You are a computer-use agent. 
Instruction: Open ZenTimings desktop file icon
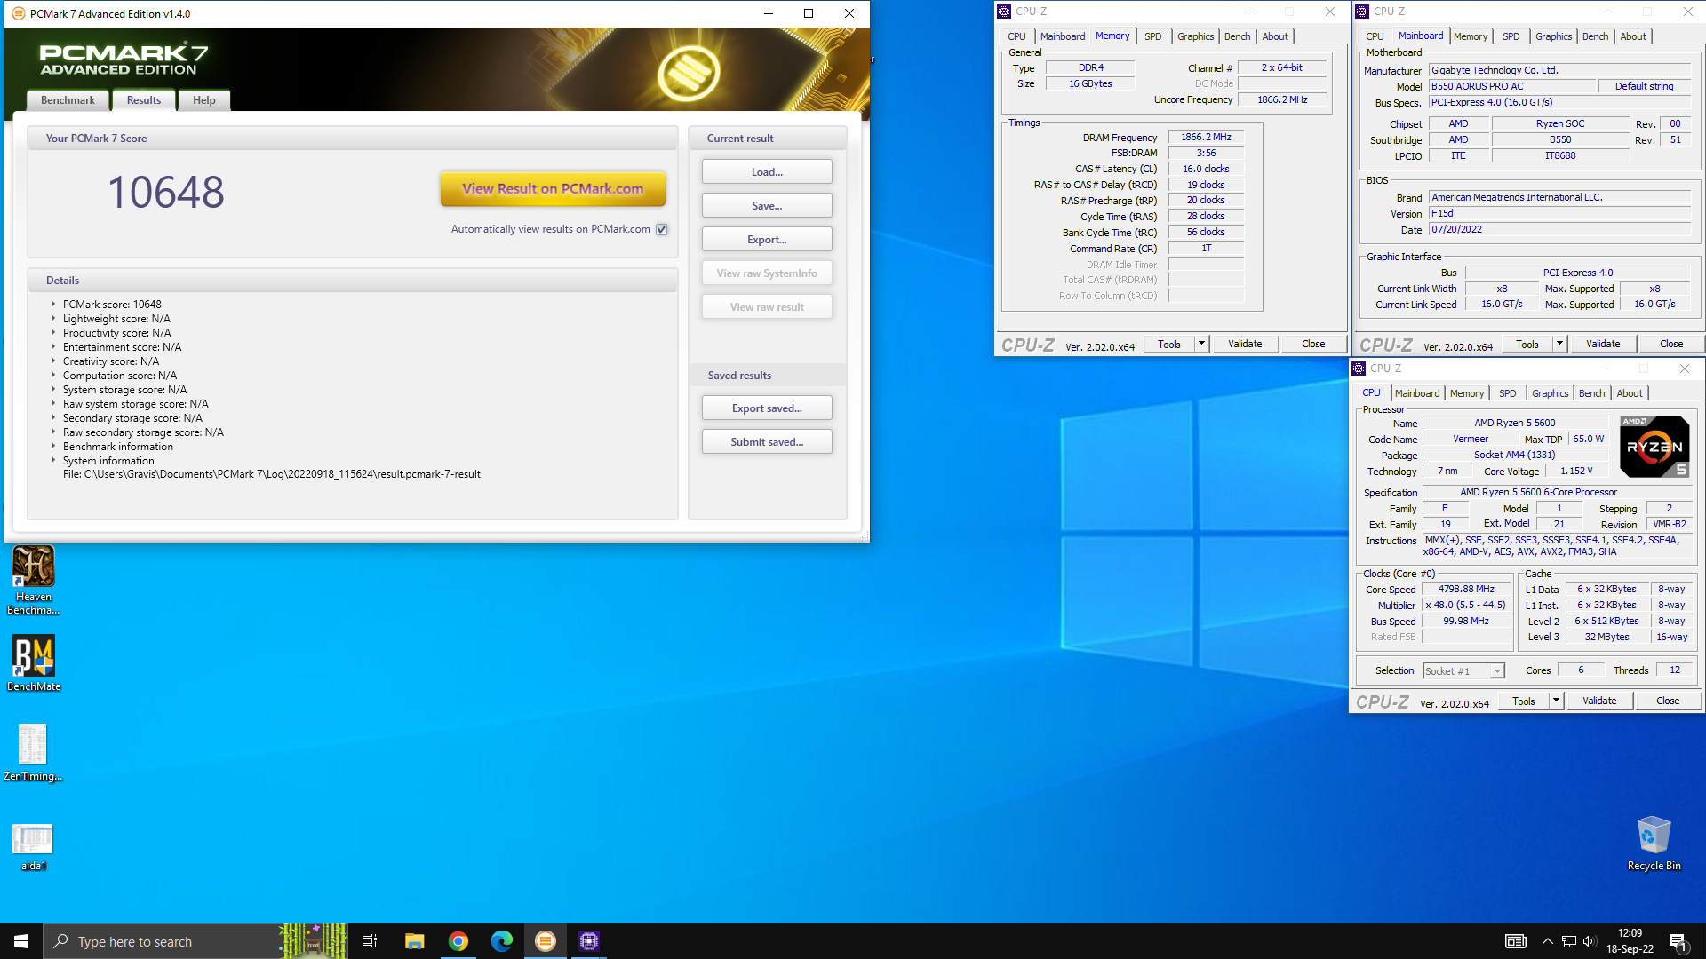point(33,752)
